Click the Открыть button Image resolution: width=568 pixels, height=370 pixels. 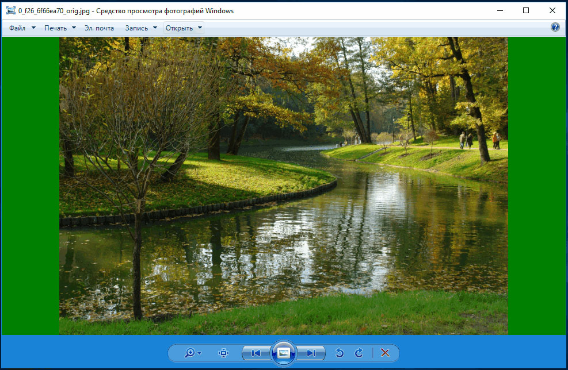click(180, 28)
